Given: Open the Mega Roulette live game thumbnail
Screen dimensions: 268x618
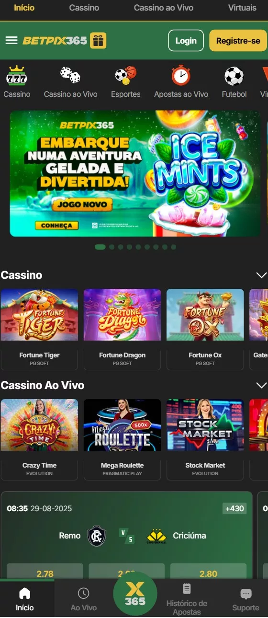Looking at the screenshot, I should 122,425.
